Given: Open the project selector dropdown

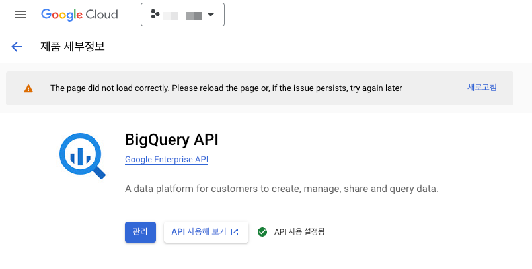Looking at the screenshot, I should [182, 15].
